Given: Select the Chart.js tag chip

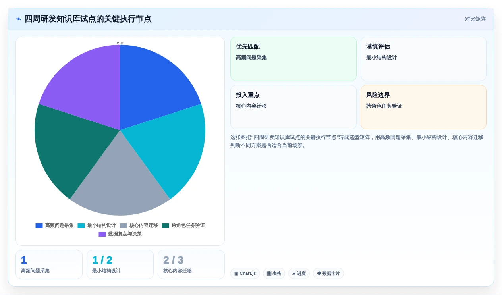Looking at the screenshot, I should [245, 274].
